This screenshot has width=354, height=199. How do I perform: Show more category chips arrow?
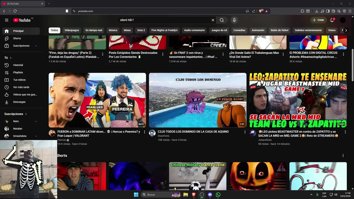coord(346,30)
